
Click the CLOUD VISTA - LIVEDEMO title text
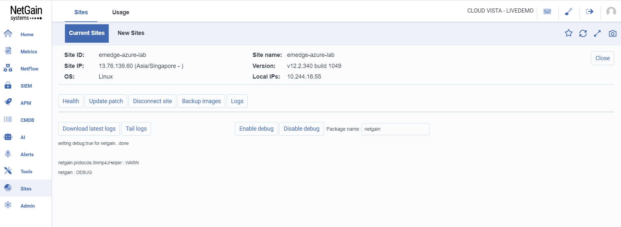click(500, 11)
